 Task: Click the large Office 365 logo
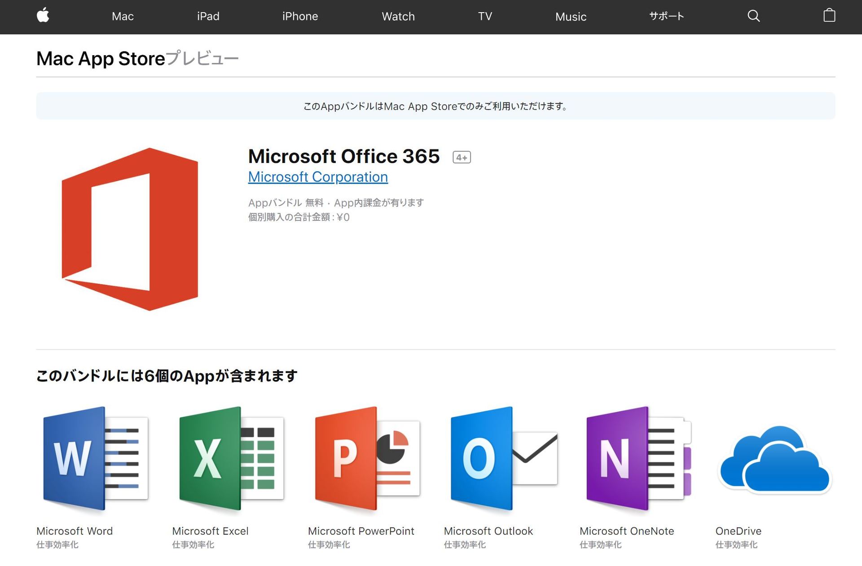point(130,229)
